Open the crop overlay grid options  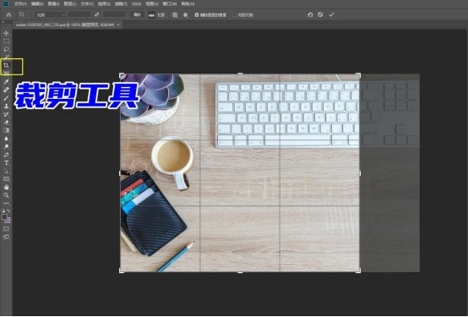click(175, 14)
